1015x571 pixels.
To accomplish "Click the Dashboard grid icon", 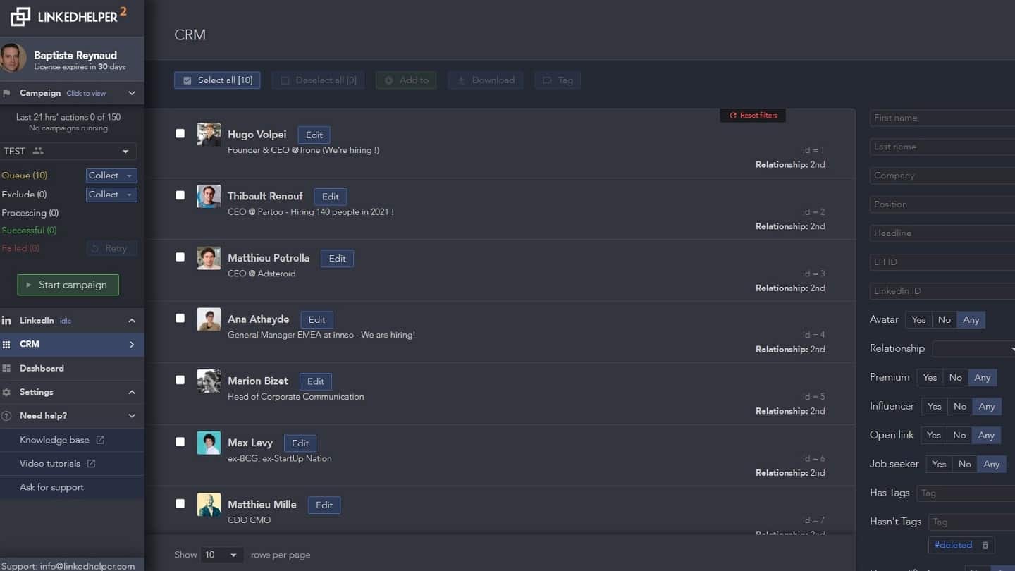I will [x=6, y=368].
